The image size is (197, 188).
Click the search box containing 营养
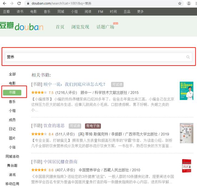coord(95,57)
